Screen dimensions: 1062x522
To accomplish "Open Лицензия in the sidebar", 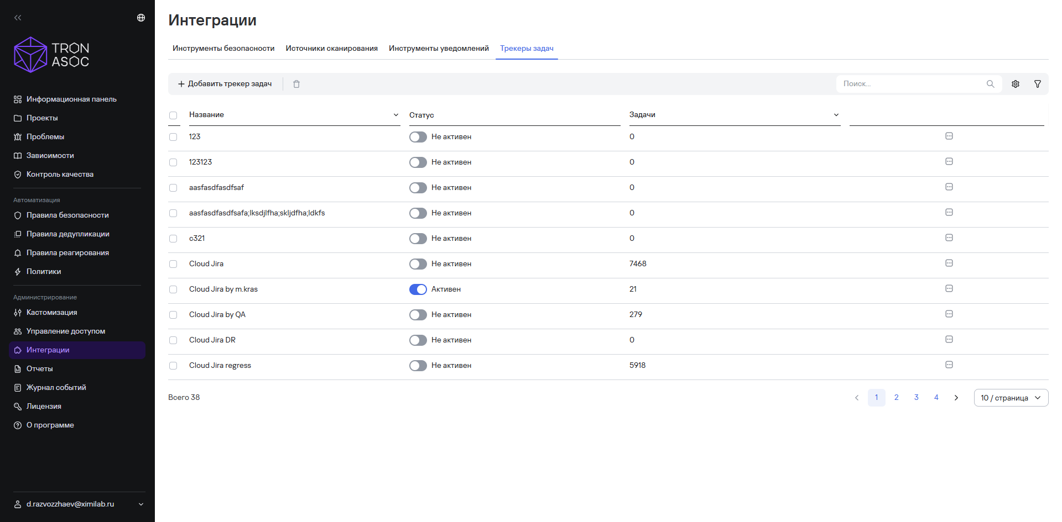I will (x=77, y=407).
